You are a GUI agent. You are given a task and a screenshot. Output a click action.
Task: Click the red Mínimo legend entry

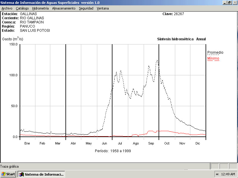point(213,58)
